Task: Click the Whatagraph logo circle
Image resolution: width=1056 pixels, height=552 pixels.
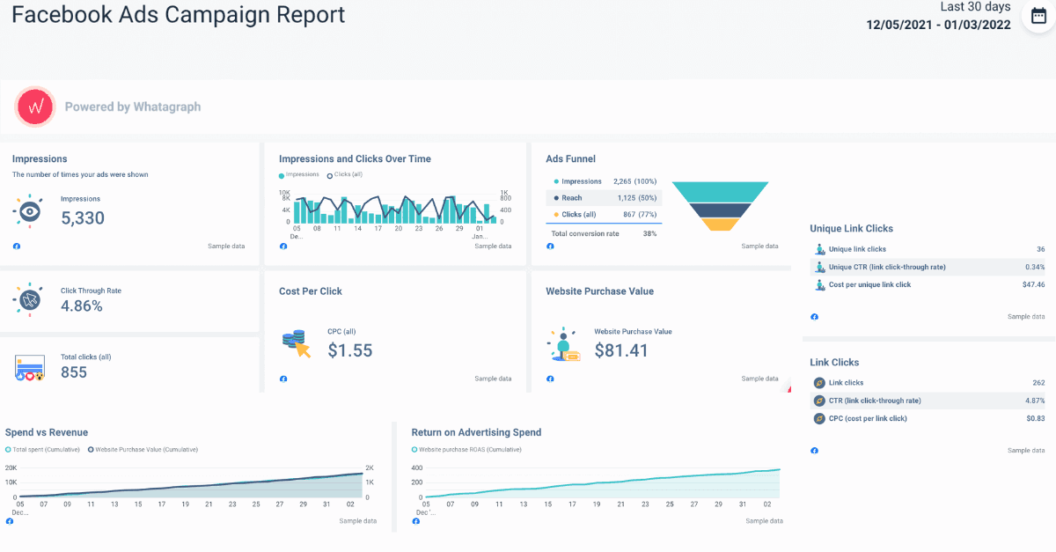Action: click(x=34, y=107)
